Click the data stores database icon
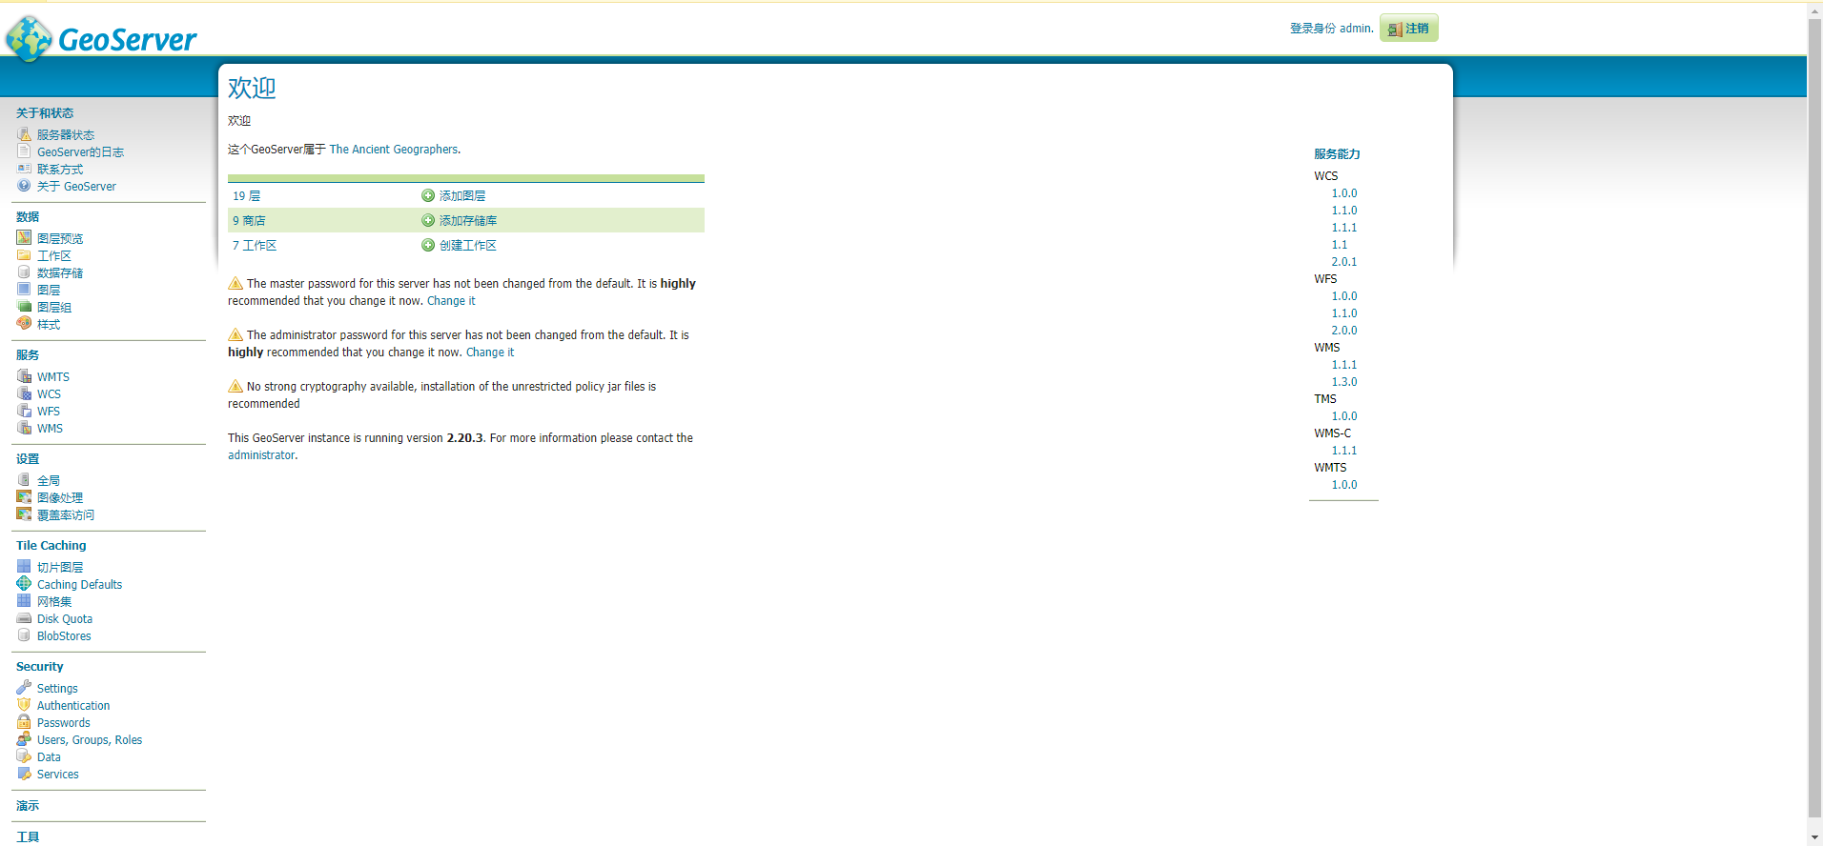 (x=24, y=272)
